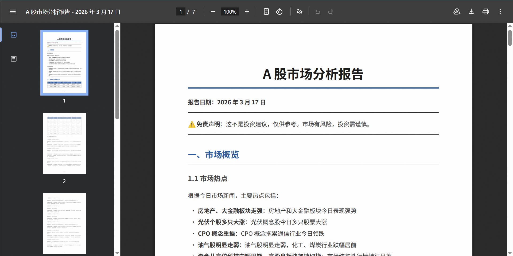This screenshot has width=513, height=256.
Task: Click the thumbnail panel scroll down arrow
Action: pyautogui.click(x=117, y=253)
